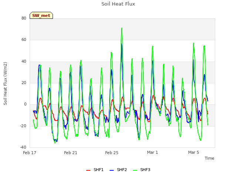The width and height of the screenshot is (237, 177).
Task: Click the Mar 1 x-axis tick label
Action: [x=153, y=152]
